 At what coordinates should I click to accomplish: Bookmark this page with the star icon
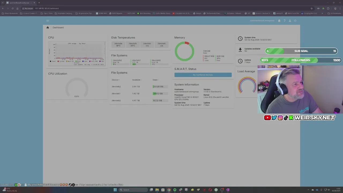click(312, 8)
